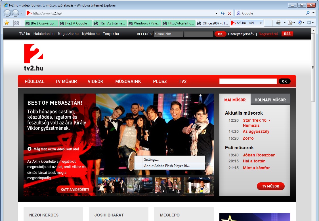Click red TV MŰSOR button in schedule

coord(270,186)
